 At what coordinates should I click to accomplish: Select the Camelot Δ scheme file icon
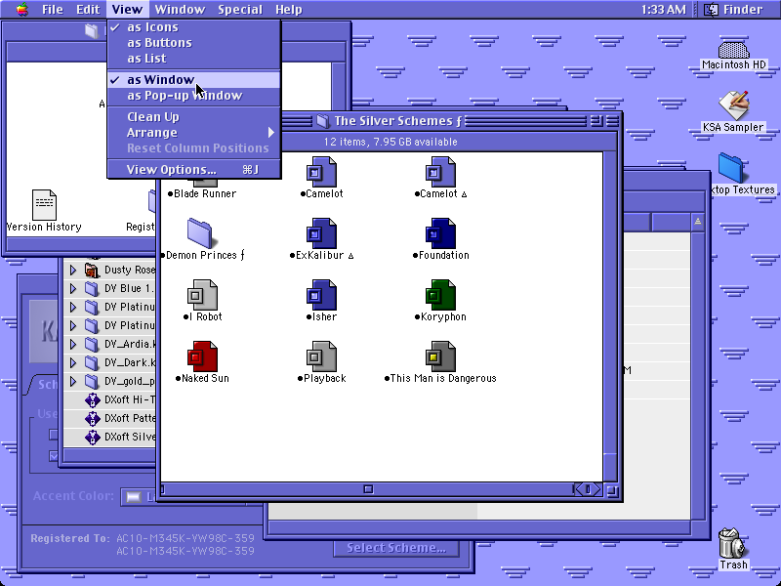point(440,172)
